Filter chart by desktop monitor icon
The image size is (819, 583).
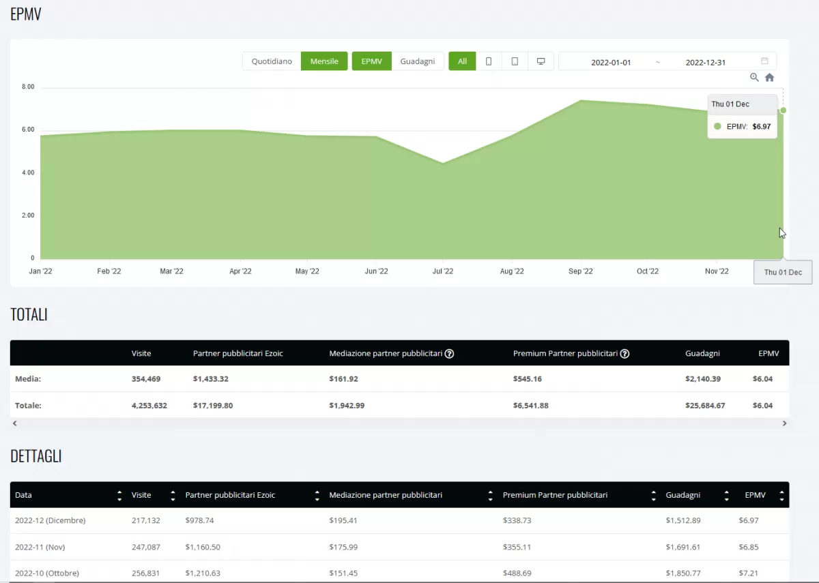pos(541,61)
